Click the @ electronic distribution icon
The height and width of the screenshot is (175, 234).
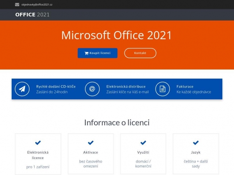point(92,89)
